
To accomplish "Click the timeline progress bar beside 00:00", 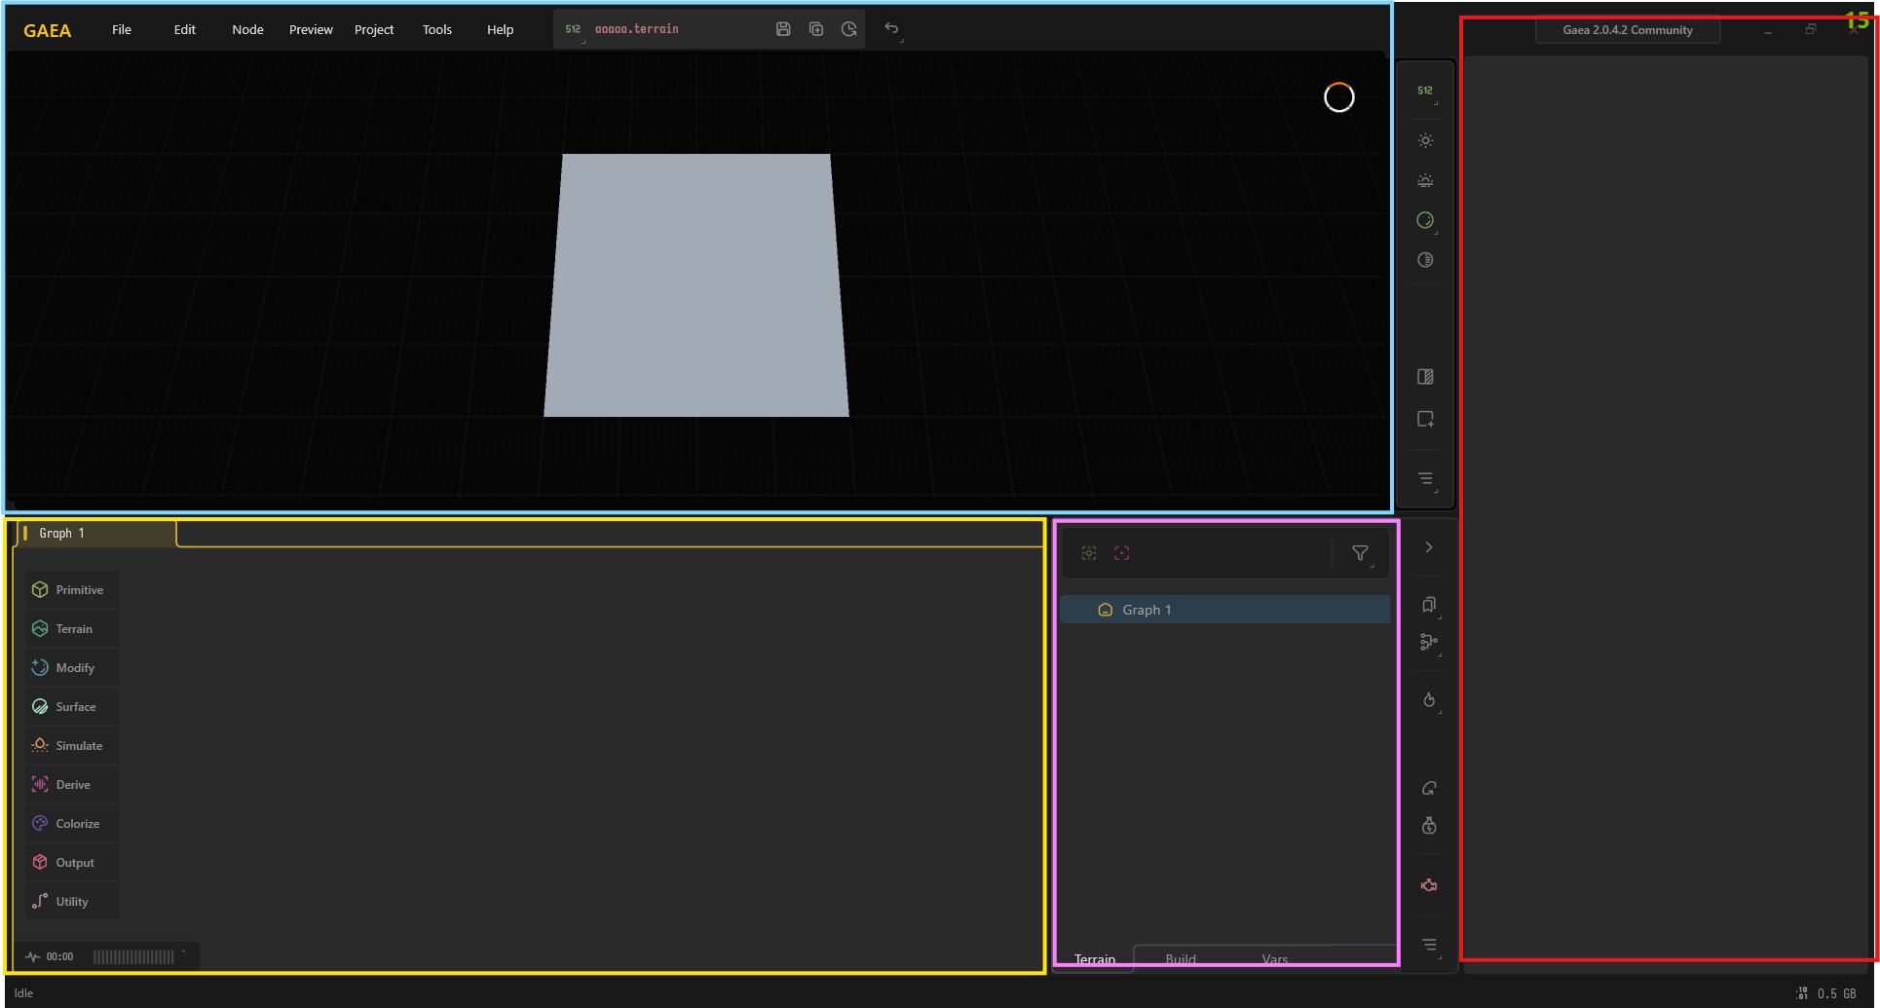I will point(133,956).
